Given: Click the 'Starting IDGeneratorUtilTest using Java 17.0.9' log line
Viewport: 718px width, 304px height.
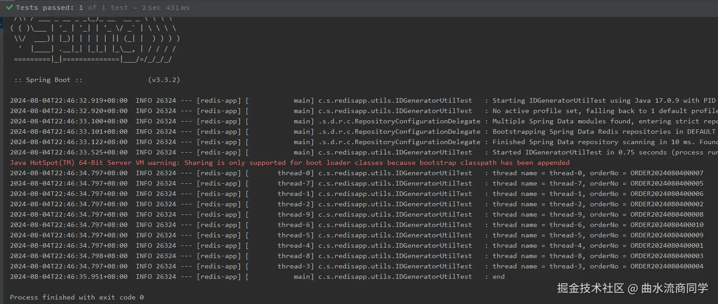Looking at the screenshot, I should click(364, 100).
